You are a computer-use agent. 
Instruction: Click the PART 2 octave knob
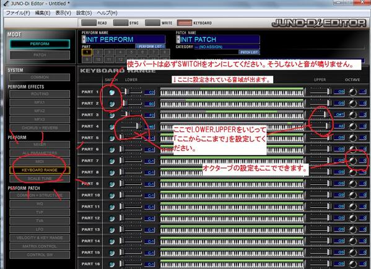pos(353,103)
